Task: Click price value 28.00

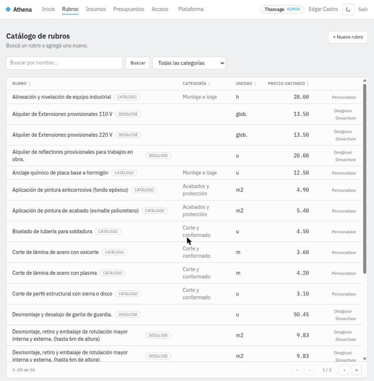Action: 301,97
